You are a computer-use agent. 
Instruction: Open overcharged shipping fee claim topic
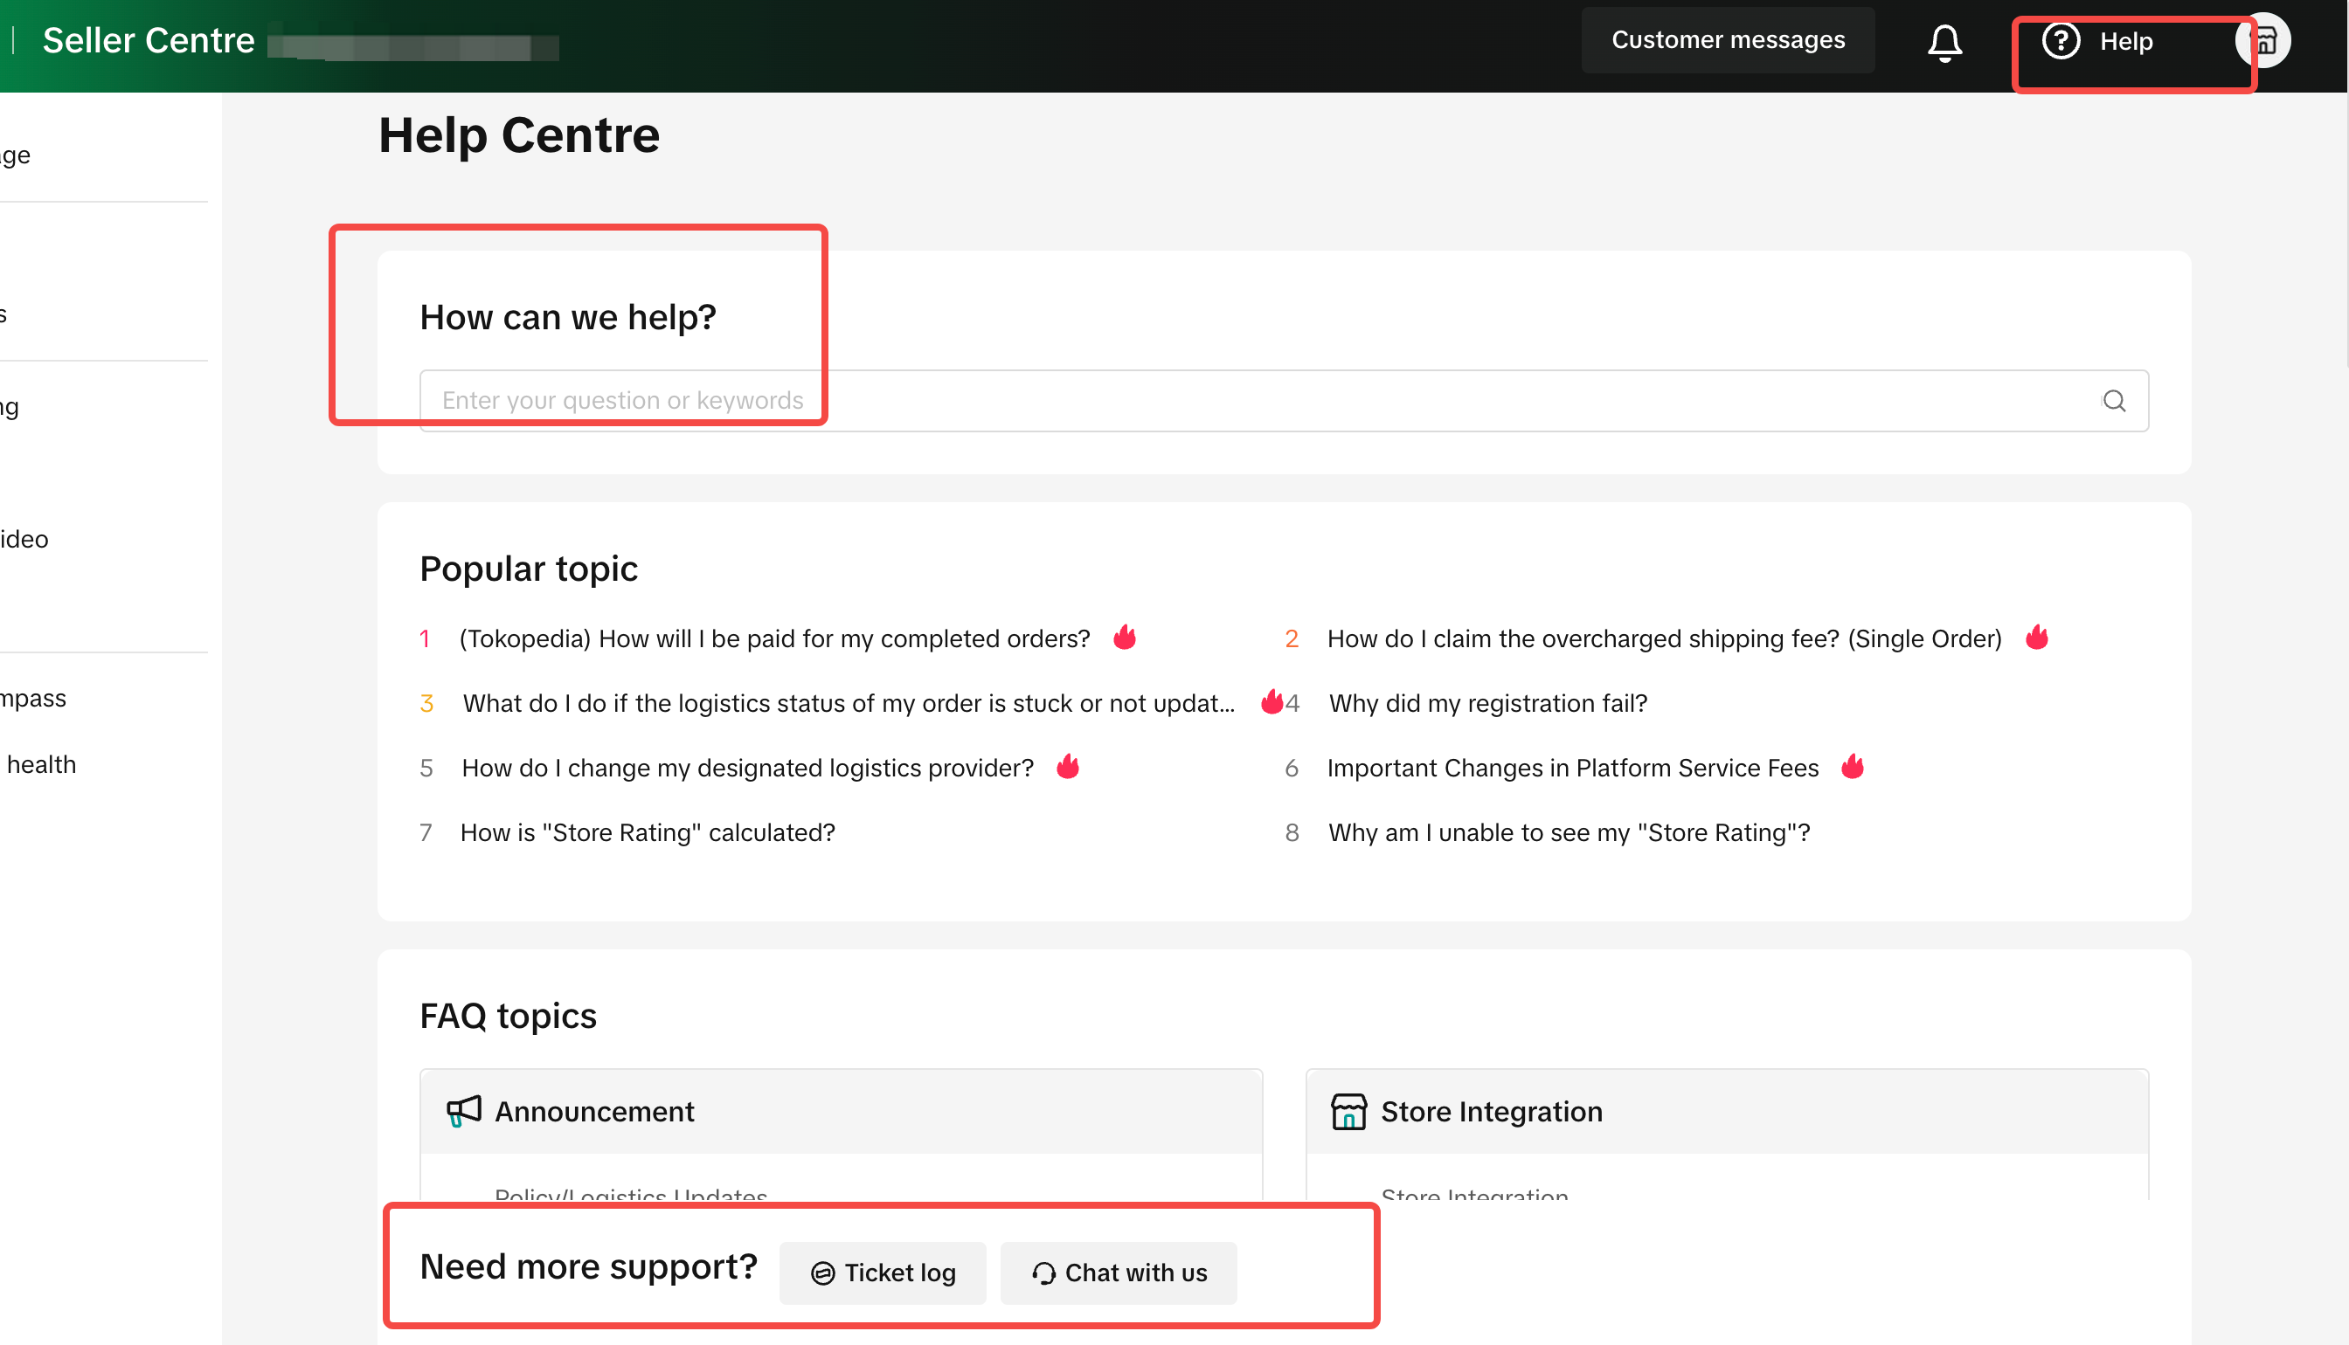click(x=1663, y=638)
